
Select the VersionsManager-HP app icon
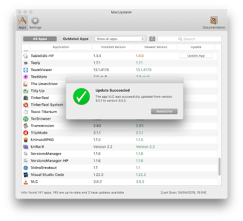pyautogui.click(x=26, y=161)
